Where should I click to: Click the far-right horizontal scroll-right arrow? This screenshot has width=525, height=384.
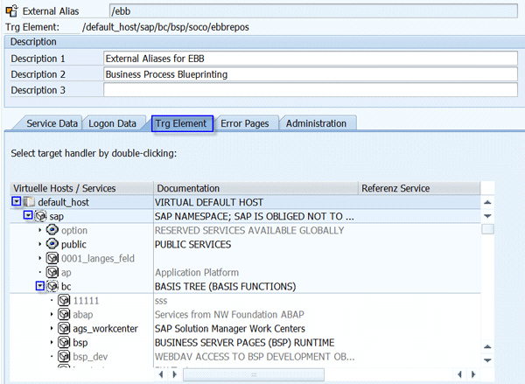(x=473, y=374)
